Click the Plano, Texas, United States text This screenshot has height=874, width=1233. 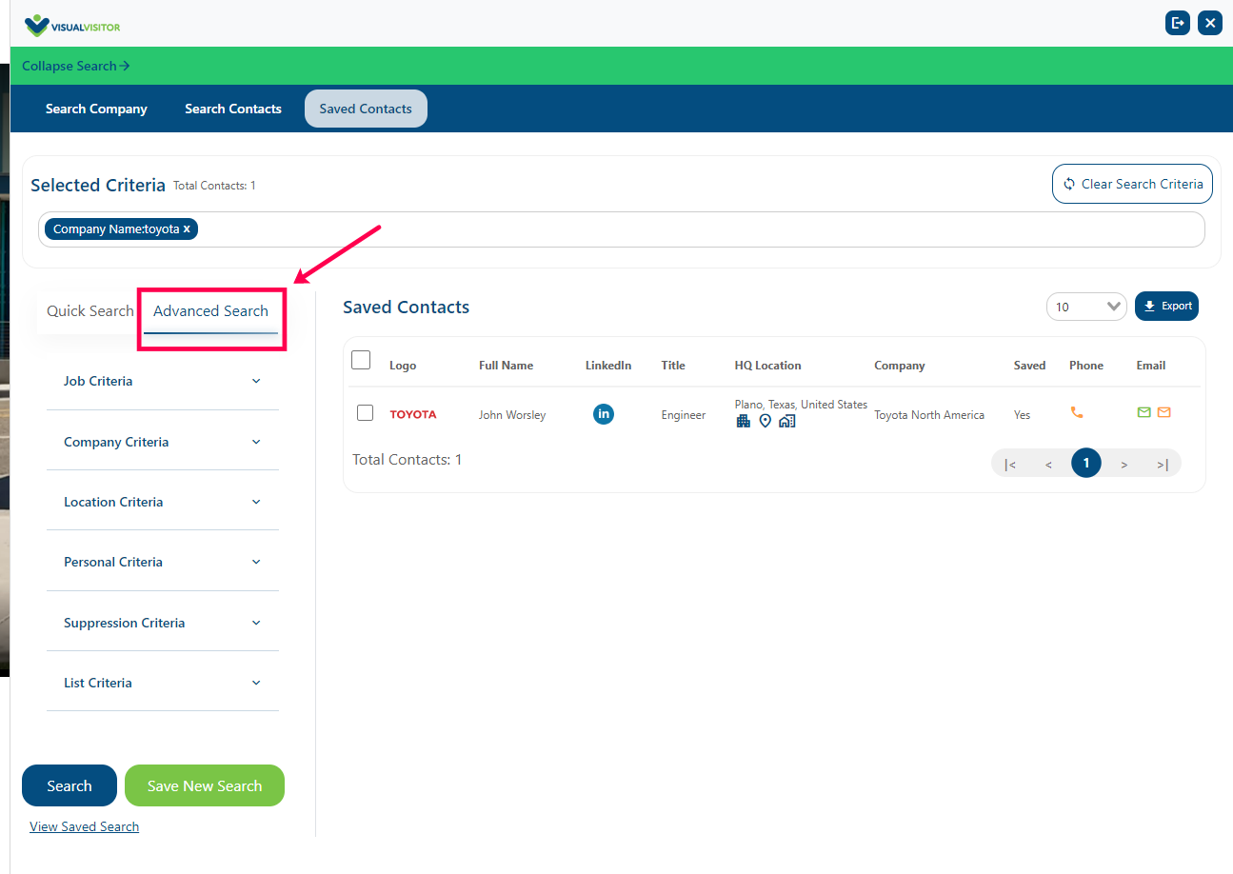(x=801, y=405)
